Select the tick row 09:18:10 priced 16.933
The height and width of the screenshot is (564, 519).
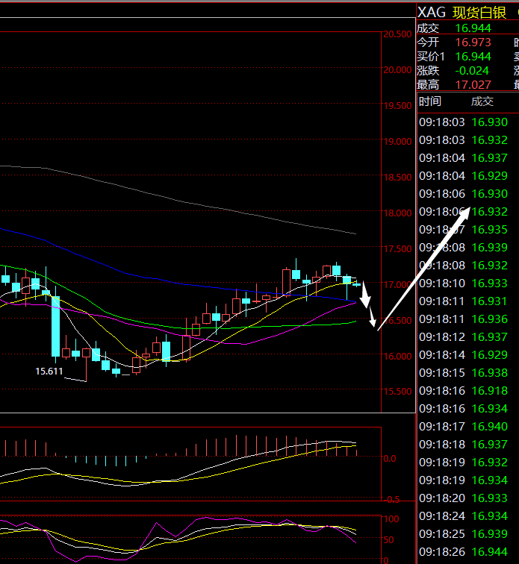[463, 283]
